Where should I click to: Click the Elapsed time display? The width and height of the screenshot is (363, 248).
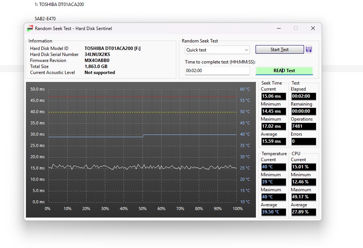[303, 96]
